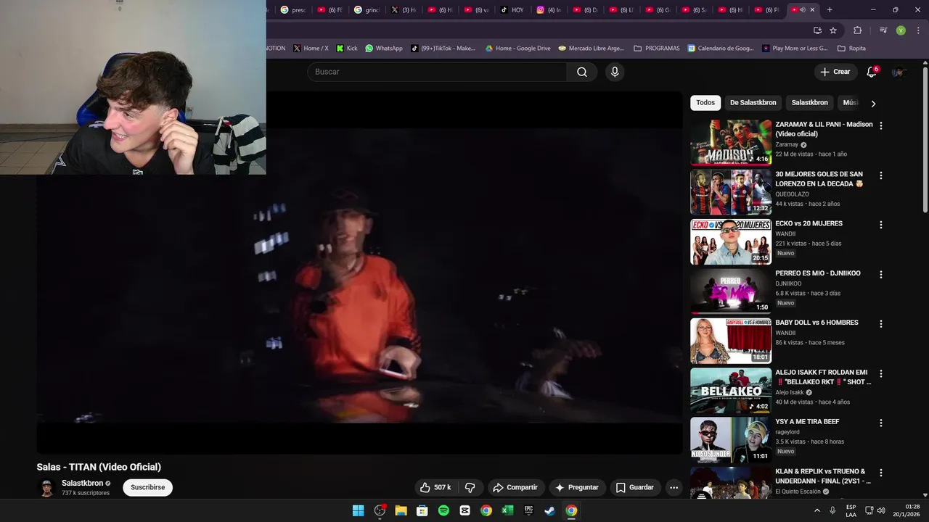Launch Spotify from taskbar
The image size is (929, 522).
[x=443, y=510]
